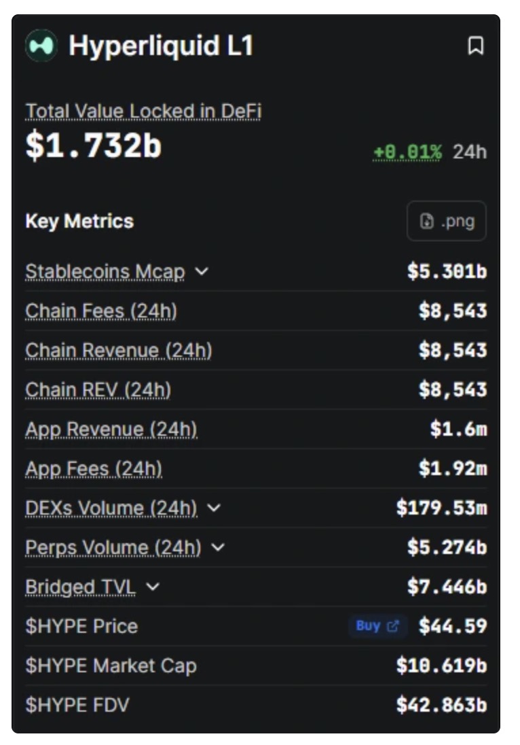Click the $1.732b TVL value
Viewport: 520px width, 745px height.
pyautogui.click(x=94, y=145)
